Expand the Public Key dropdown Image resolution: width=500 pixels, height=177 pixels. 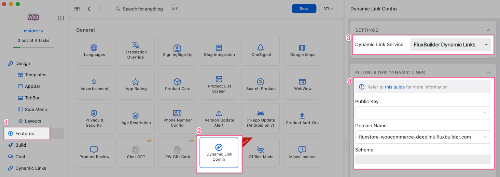coord(423,113)
